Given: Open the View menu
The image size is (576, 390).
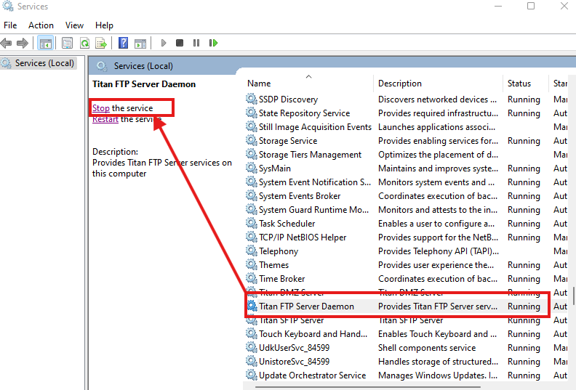Looking at the screenshot, I should (74, 25).
